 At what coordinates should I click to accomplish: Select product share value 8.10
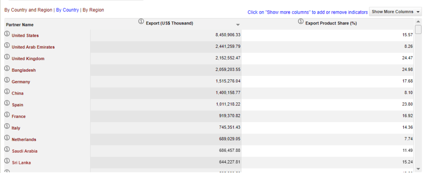(409, 93)
